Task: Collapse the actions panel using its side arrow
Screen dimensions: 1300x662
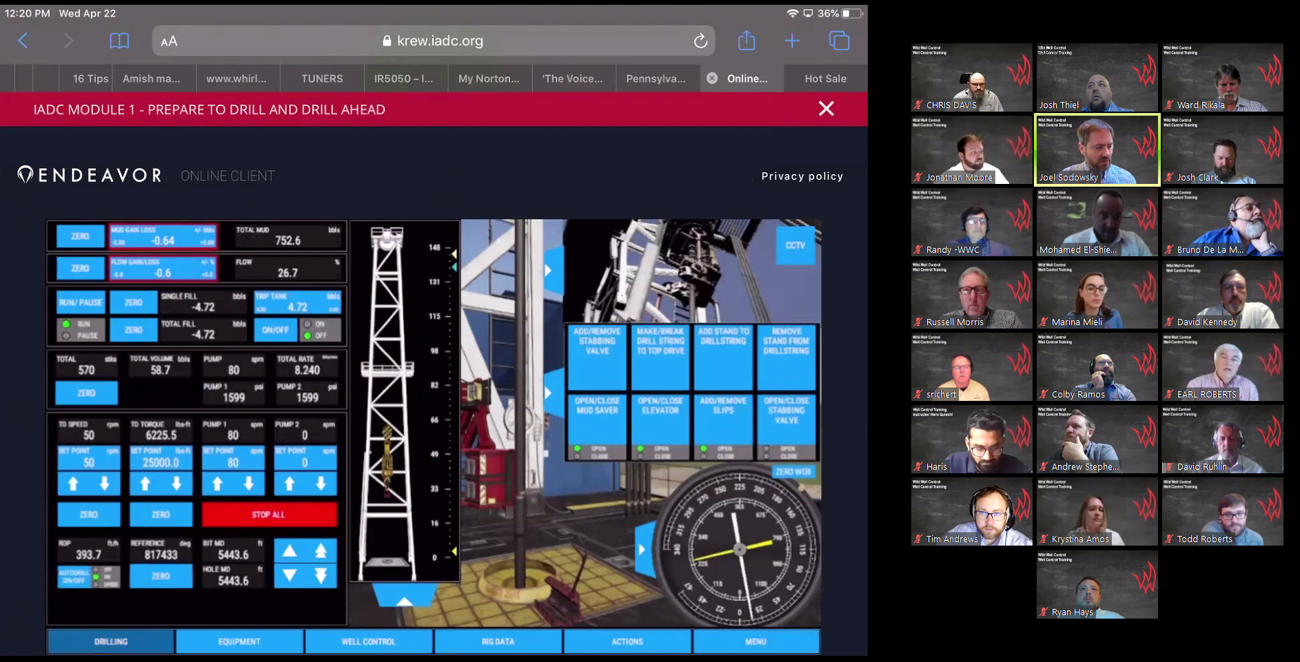Action: click(548, 393)
